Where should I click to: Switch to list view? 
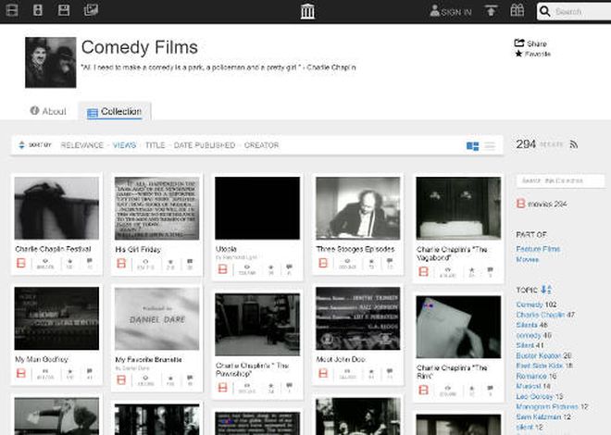click(x=490, y=146)
